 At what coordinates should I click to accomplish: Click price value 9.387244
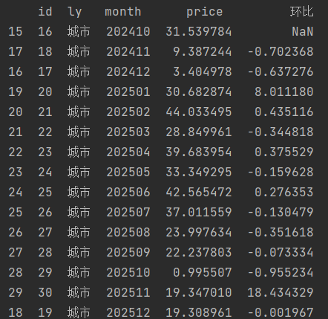click(x=203, y=52)
